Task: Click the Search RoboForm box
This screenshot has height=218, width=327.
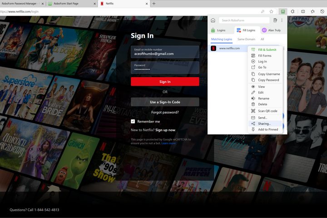Action: pyautogui.click(x=244, y=20)
